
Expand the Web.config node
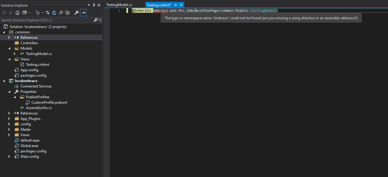coord(9,157)
